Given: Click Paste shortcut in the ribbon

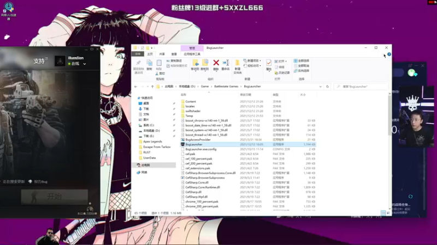Looking at the screenshot, I should [x=176, y=66].
